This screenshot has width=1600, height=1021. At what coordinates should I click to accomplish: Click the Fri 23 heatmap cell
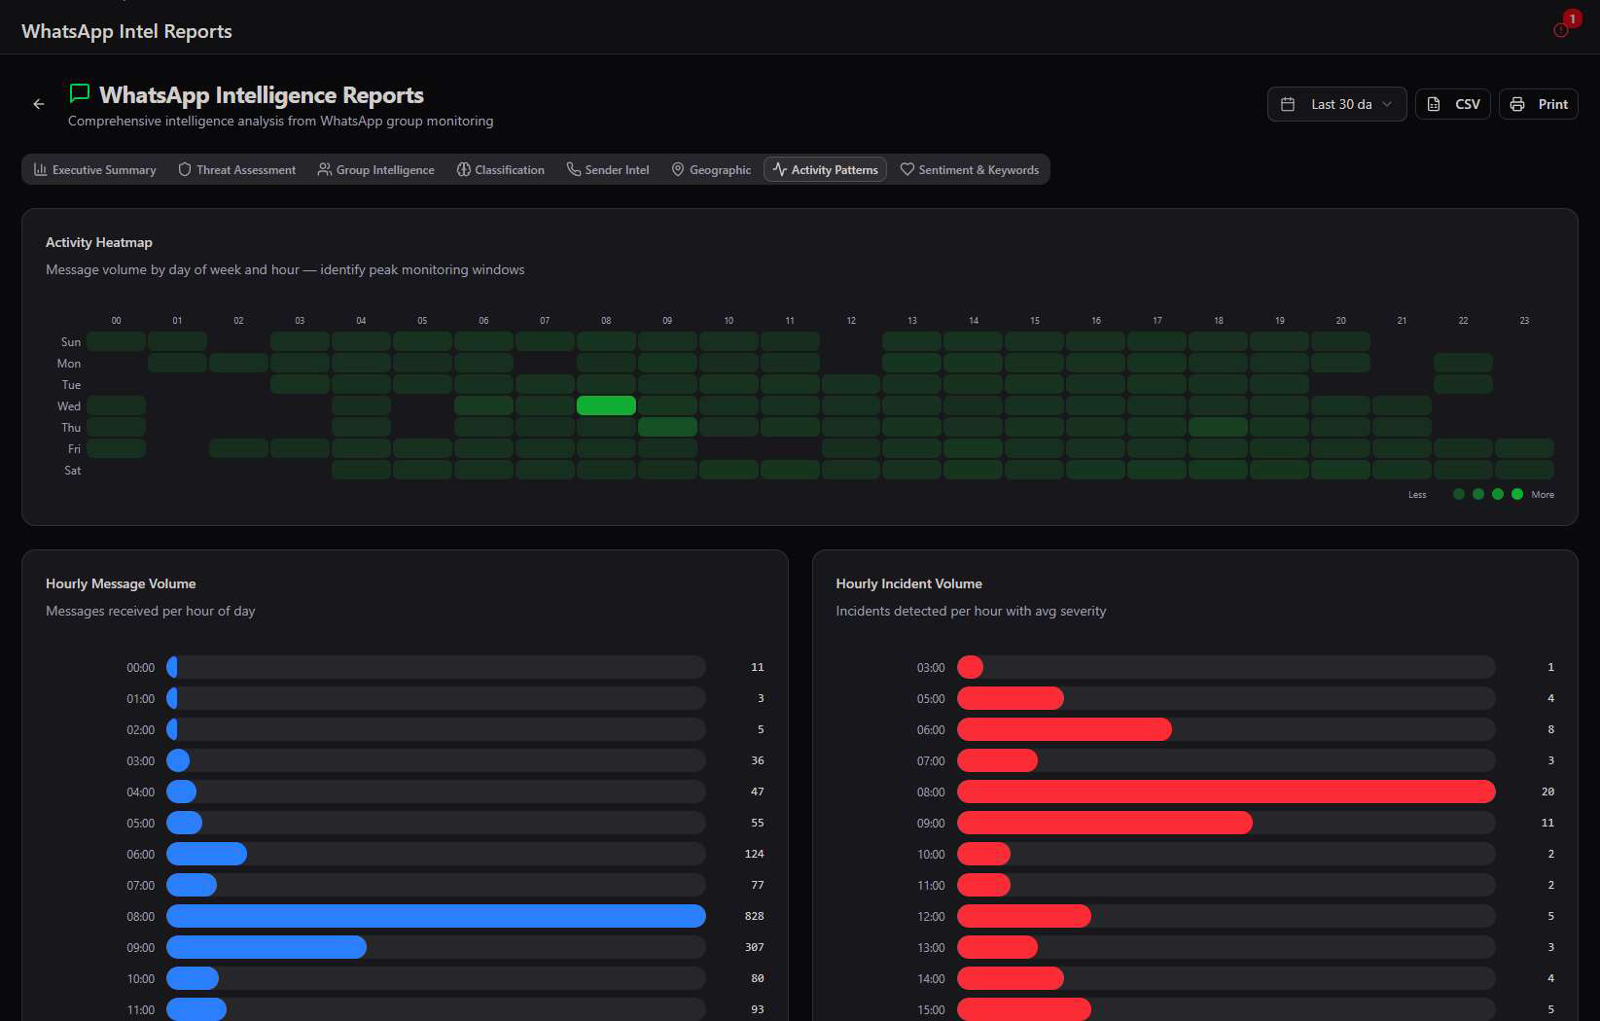(x=1524, y=448)
